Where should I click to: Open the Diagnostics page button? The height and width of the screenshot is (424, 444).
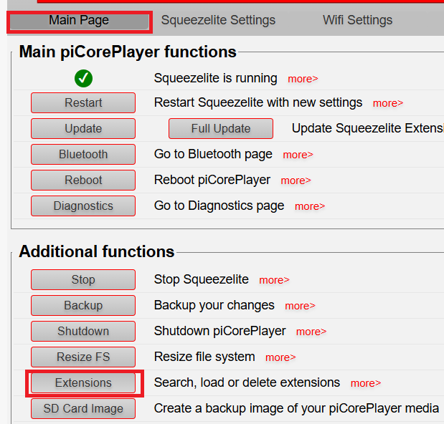[x=83, y=206]
